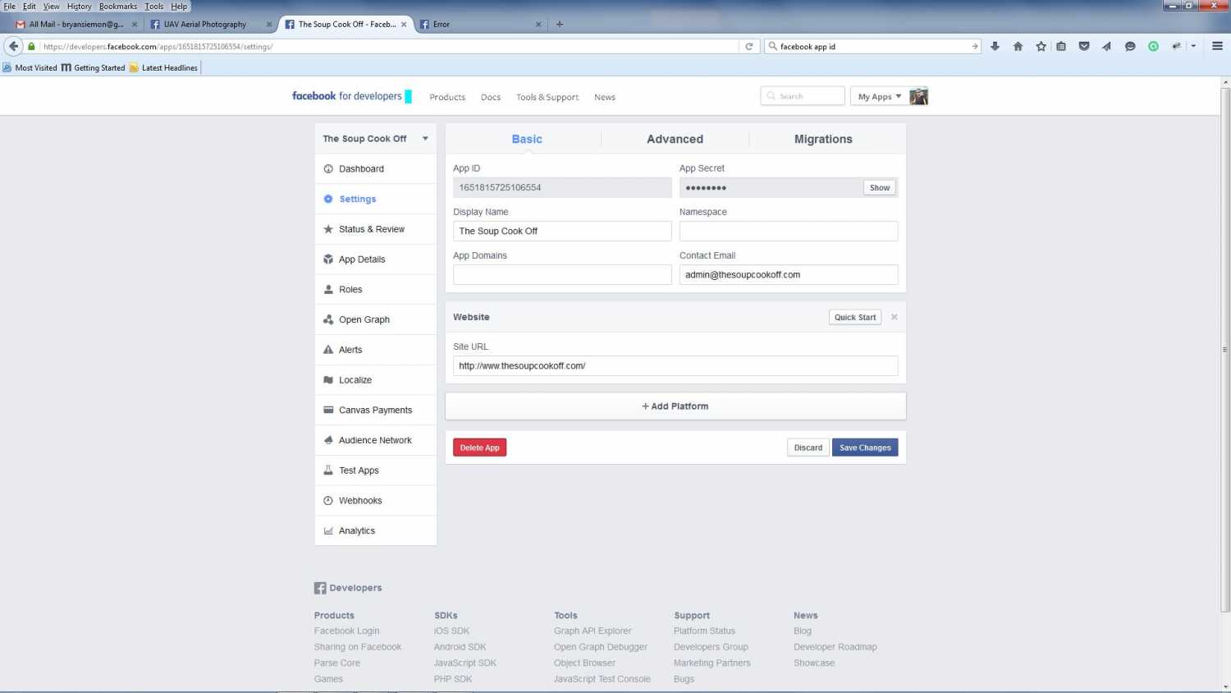Image resolution: width=1231 pixels, height=693 pixels.
Task: Show bookmarks list icon in toolbar
Action: click(x=1061, y=47)
